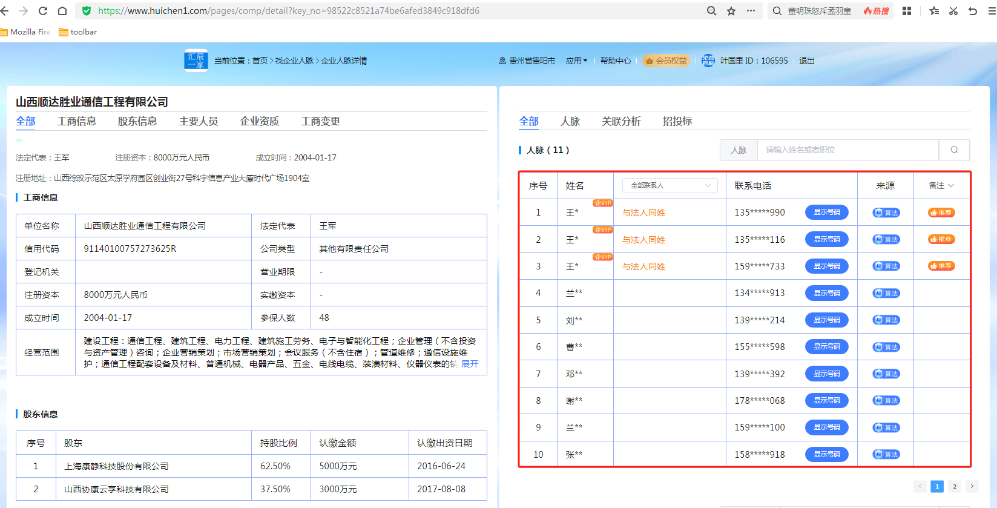Image resolution: width=997 pixels, height=508 pixels.
Task: Click 推荐 badge for phone 135*****116
Action: click(941, 239)
